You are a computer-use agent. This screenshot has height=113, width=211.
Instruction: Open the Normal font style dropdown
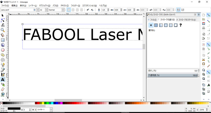point(63,10)
